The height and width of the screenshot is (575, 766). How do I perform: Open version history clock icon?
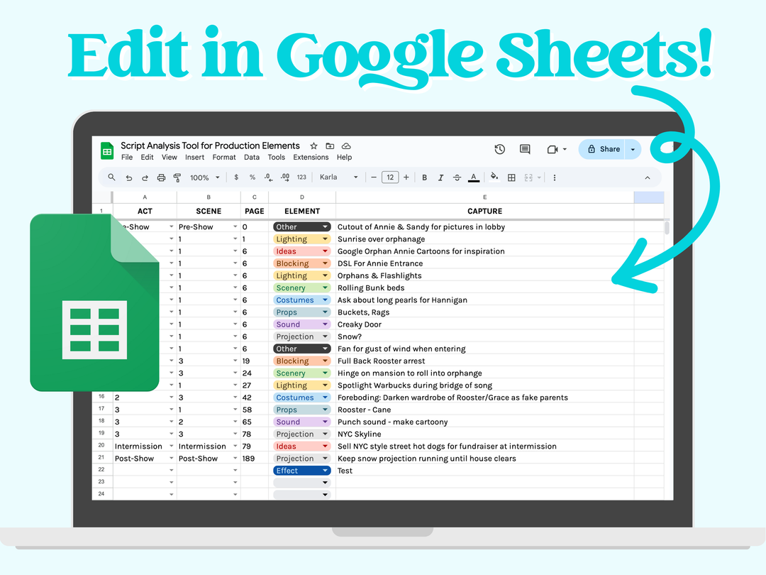click(499, 149)
